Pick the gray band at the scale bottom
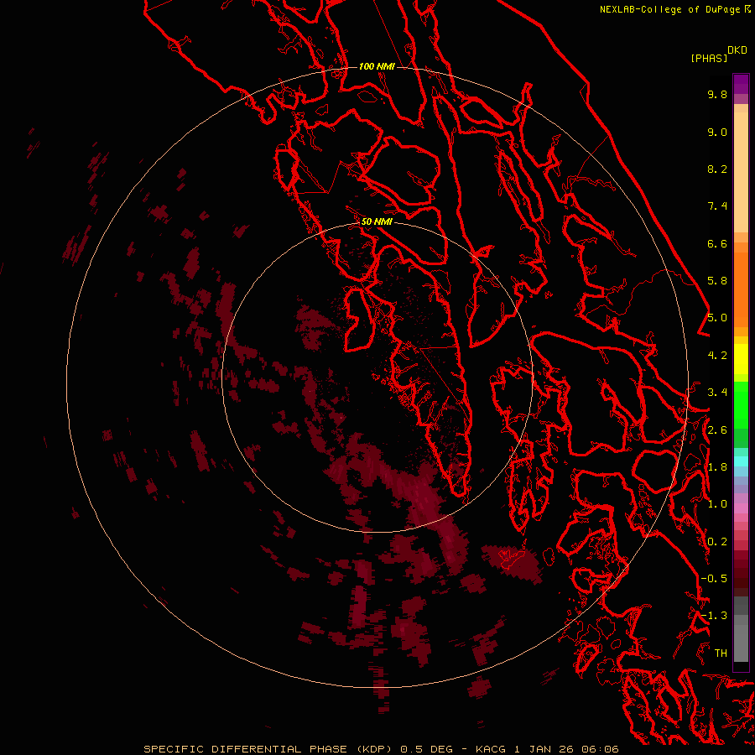This screenshot has height=755, width=755. [x=741, y=643]
